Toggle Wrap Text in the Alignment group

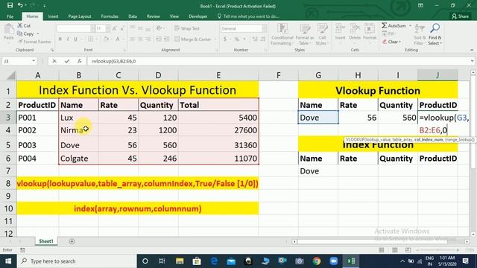187,28
